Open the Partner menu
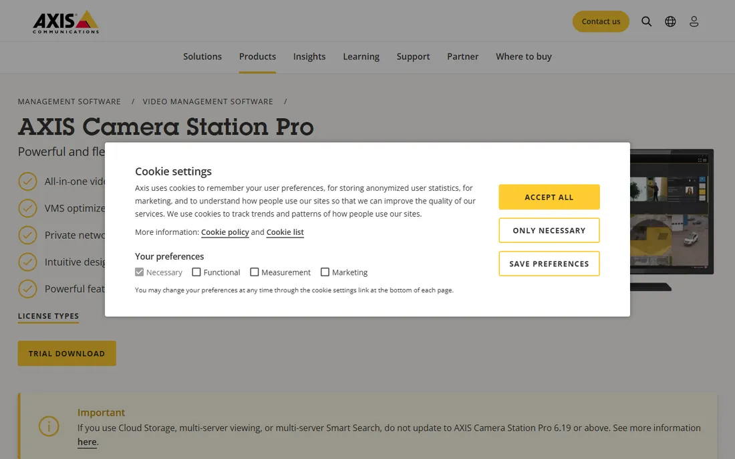Viewport: 735px width, 459px height. tap(462, 57)
